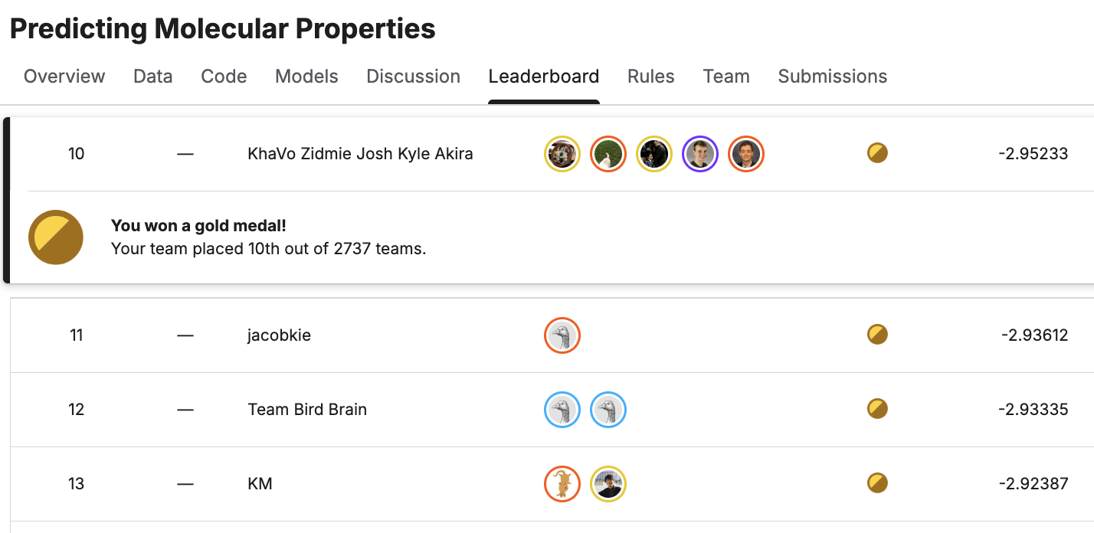Open the left goose avatar of Team Bird Brain
This screenshot has width=1094, height=533.
(x=562, y=410)
